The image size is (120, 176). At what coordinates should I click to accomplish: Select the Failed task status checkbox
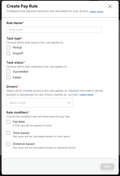click(x=8, y=77)
